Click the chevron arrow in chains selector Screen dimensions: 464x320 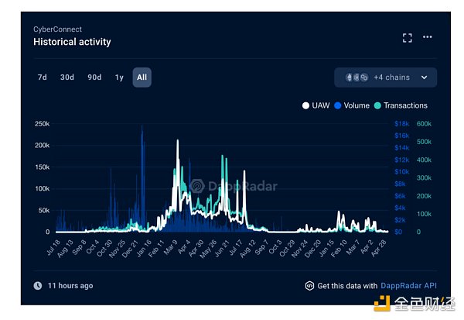tap(424, 77)
